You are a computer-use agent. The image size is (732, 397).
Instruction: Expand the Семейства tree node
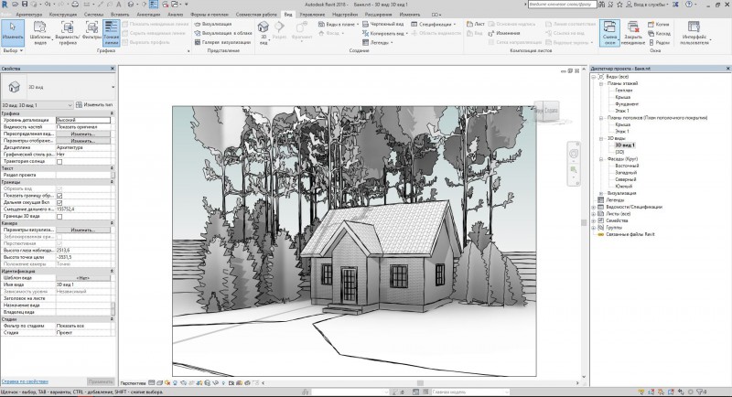tap(594, 220)
